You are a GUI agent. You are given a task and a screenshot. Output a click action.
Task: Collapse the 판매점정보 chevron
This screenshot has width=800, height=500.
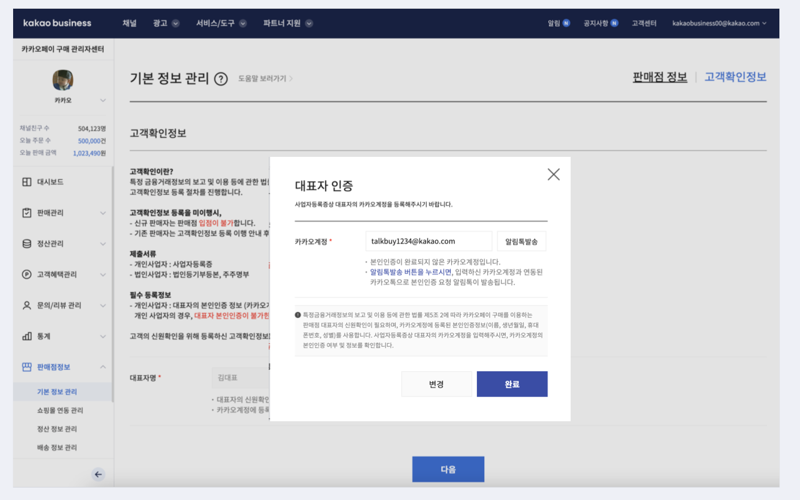tap(103, 367)
